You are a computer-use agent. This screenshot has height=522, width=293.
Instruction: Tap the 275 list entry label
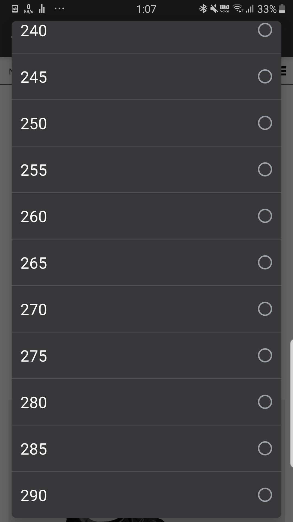tap(34, 356)
